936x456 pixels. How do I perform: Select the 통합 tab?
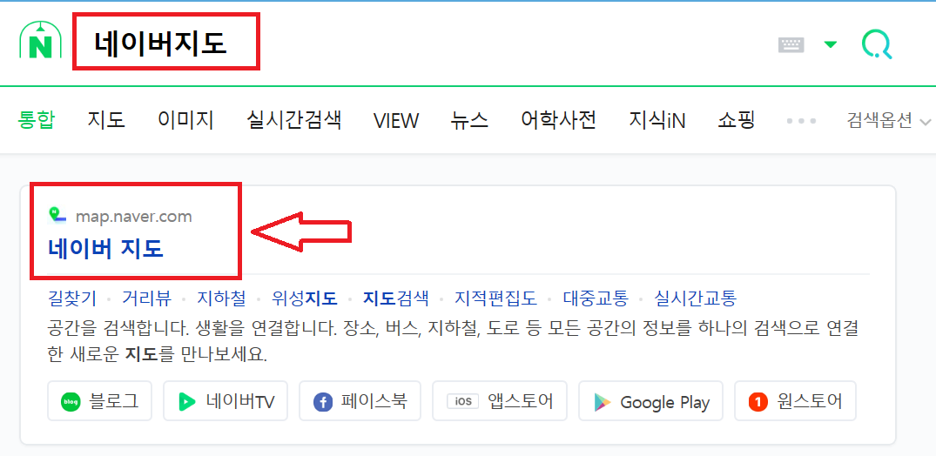pyautogui.click(x=37, y=120)
